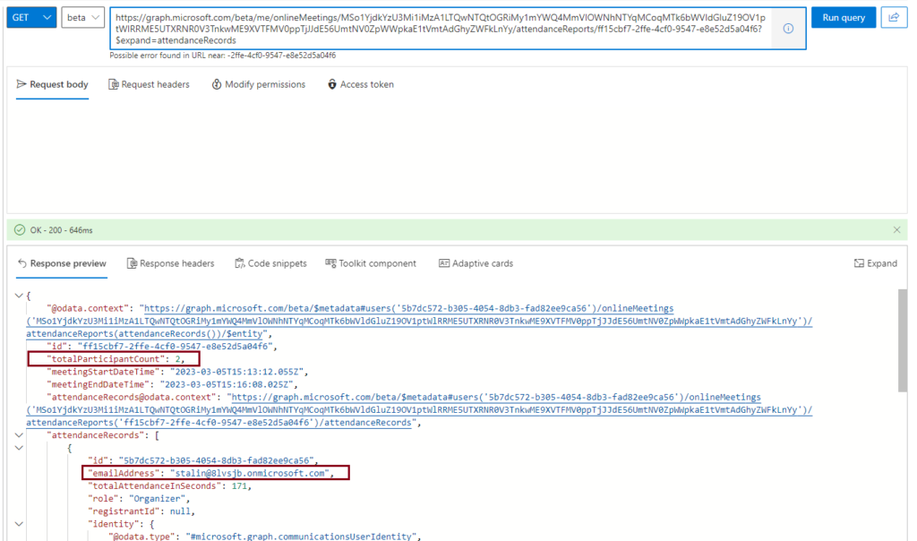The width and height of the screenshot is (917, 541).
Task: Click the info icon in URL bar
Action: [788, 29]
